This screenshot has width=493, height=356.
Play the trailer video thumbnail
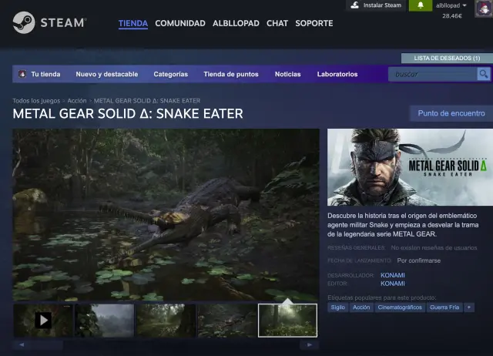coord(43,321)
